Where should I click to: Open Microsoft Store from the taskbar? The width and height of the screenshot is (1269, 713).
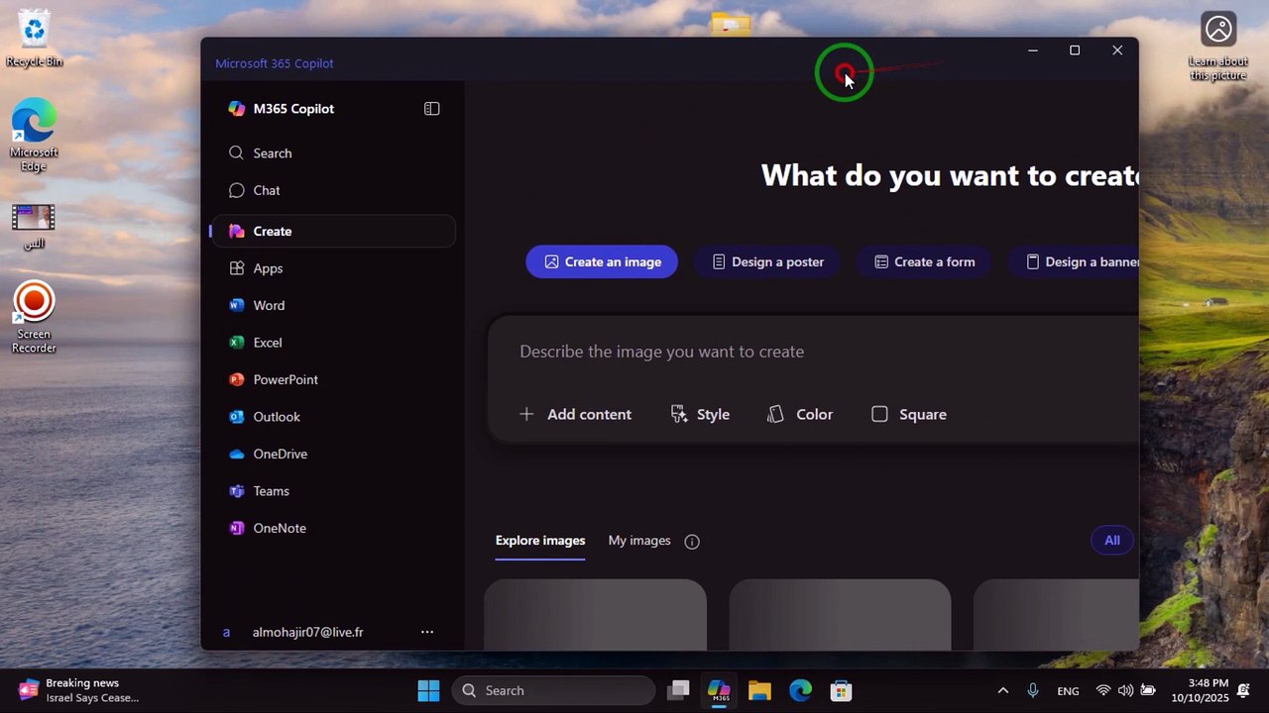[841, 690]
